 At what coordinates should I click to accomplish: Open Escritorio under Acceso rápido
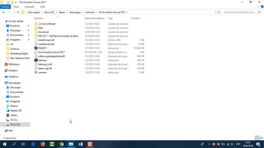[x=15, y=26]
